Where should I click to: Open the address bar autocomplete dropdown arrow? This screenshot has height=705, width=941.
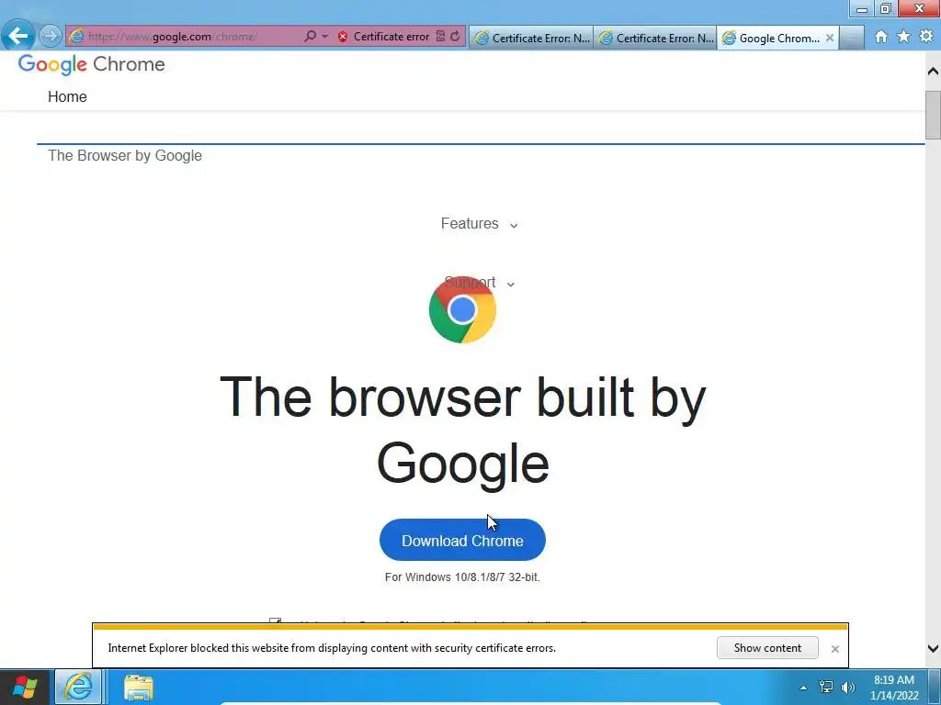point(324,37)
